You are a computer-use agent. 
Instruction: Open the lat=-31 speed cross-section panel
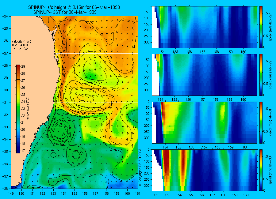204,122
